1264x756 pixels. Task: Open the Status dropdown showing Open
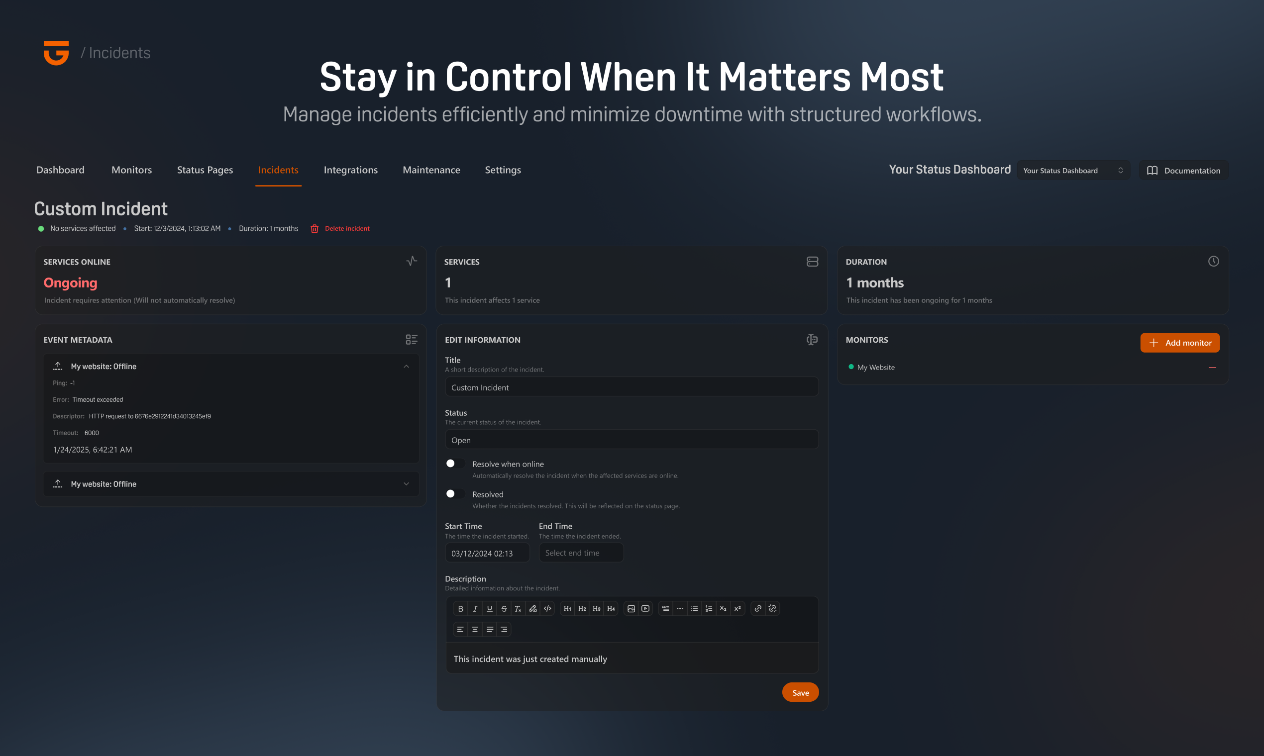point(631,440)
